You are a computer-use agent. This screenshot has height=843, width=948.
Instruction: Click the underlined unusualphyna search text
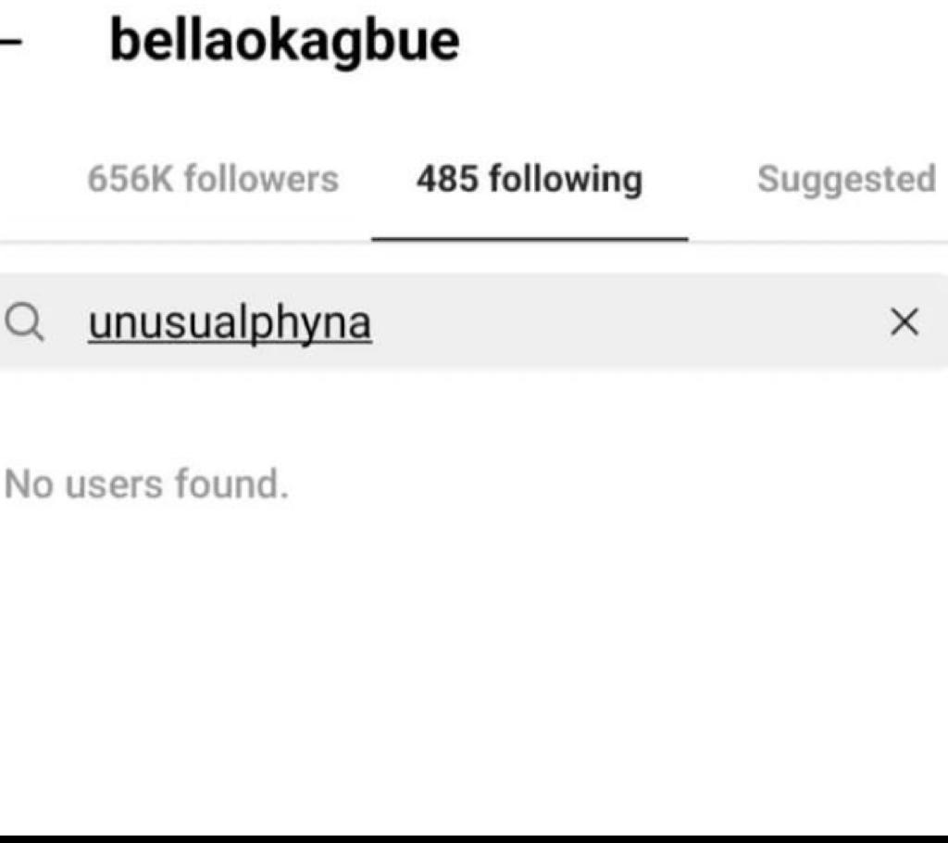[230, 323]
